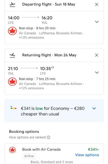Click the Airline tag chip
This screenshot has height=164, width=108.
(29, 156)
